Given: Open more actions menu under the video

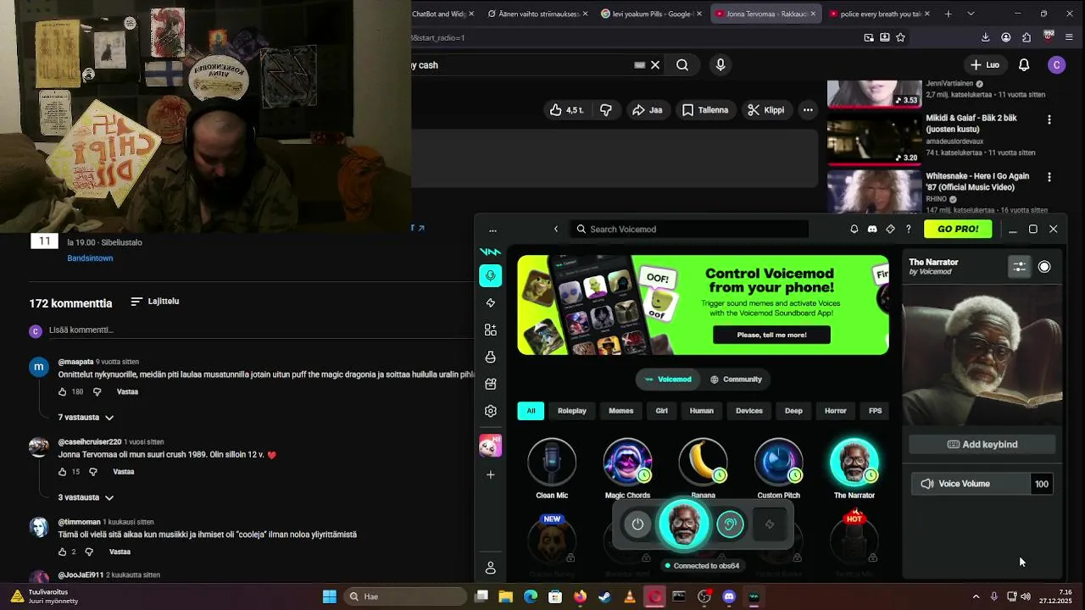Looking at the screenshot, I should [x=808, y=110].
